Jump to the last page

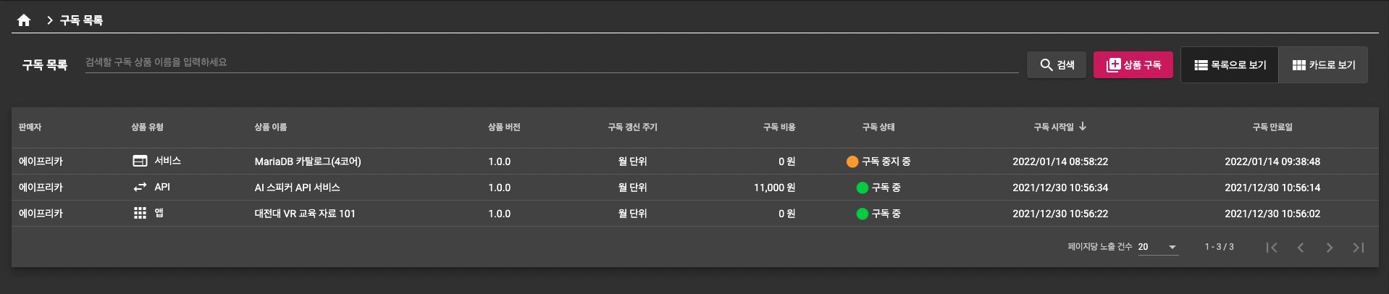(1359, 248)
